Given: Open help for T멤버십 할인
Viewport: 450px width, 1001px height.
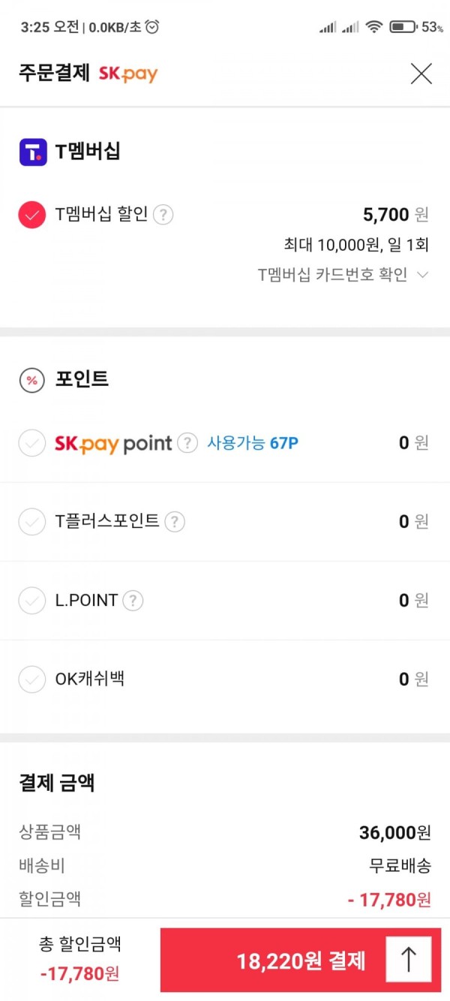Looking at the screenshot, I should [163, 216].
